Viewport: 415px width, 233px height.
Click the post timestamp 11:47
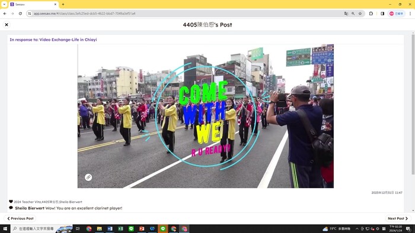pos(387,193)
